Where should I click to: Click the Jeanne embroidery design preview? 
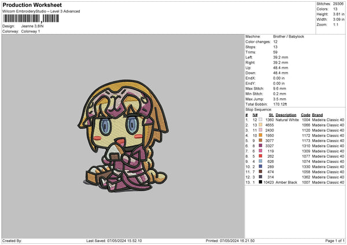[x=123, y=136]
